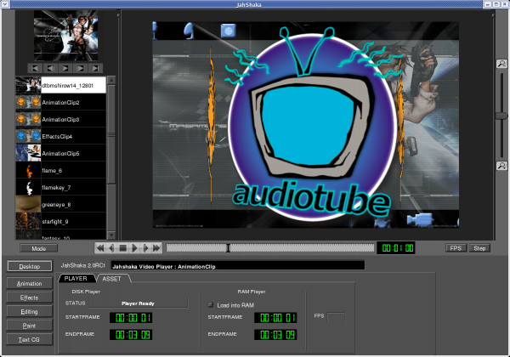Click the Step button

coord(479,248)
